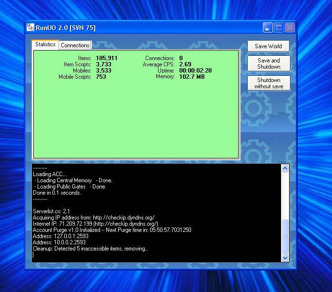Click the 'Mobiles:' label
The height and width of the screenshot is (292, 332).
[82, 71]
